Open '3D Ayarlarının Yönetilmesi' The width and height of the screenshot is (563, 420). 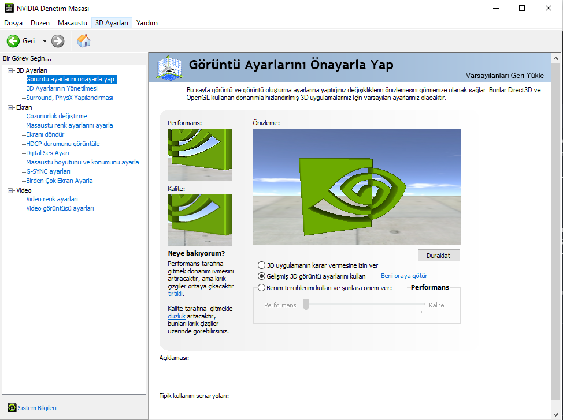62,88
